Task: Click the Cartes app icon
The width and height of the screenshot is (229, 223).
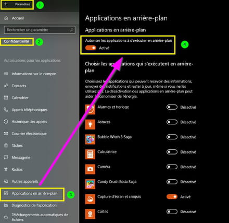Action: click(x=90, y=214)
